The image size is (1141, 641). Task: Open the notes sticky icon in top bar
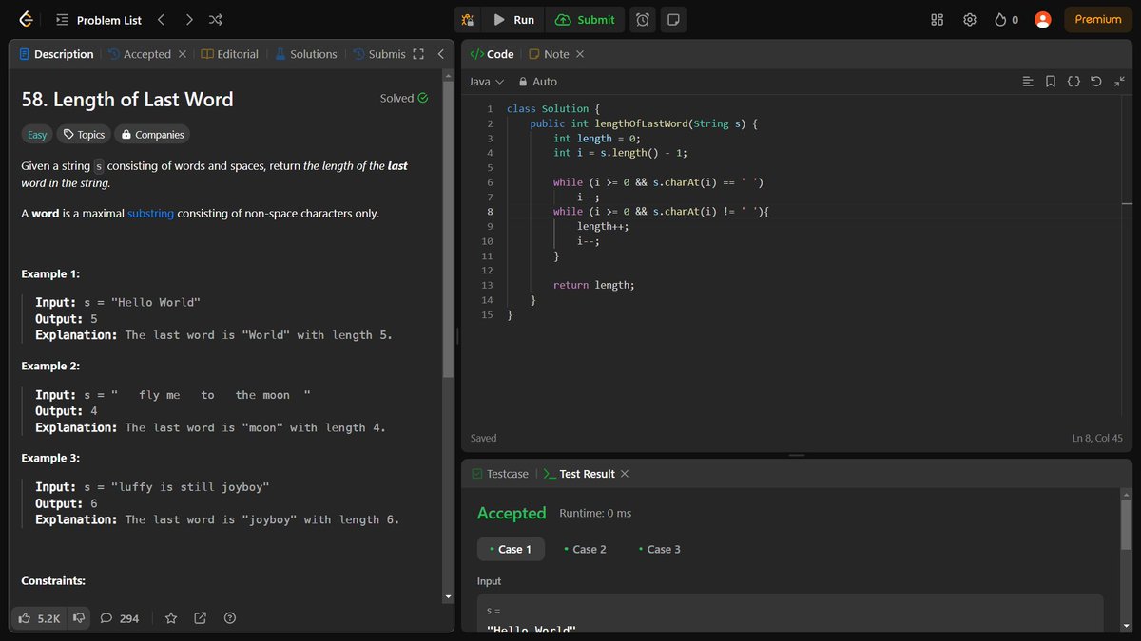pos(673,19)
